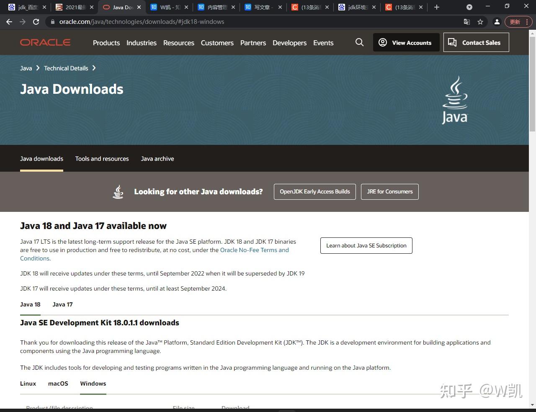
Task: Select the Java 17 tab
Action: tap(62, 304)
